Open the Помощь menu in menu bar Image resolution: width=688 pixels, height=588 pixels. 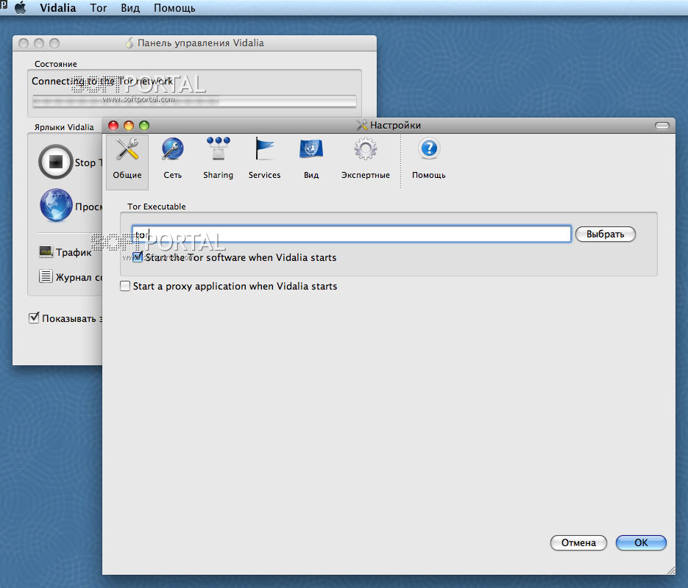[x=174, y=8]
